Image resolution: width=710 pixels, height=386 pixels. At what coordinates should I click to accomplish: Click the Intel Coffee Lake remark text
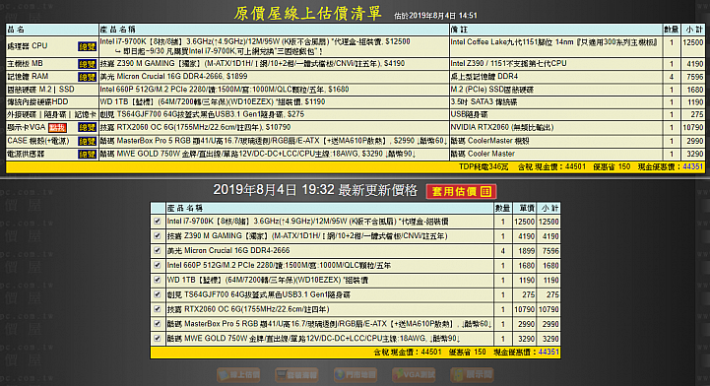click(554, 42)
